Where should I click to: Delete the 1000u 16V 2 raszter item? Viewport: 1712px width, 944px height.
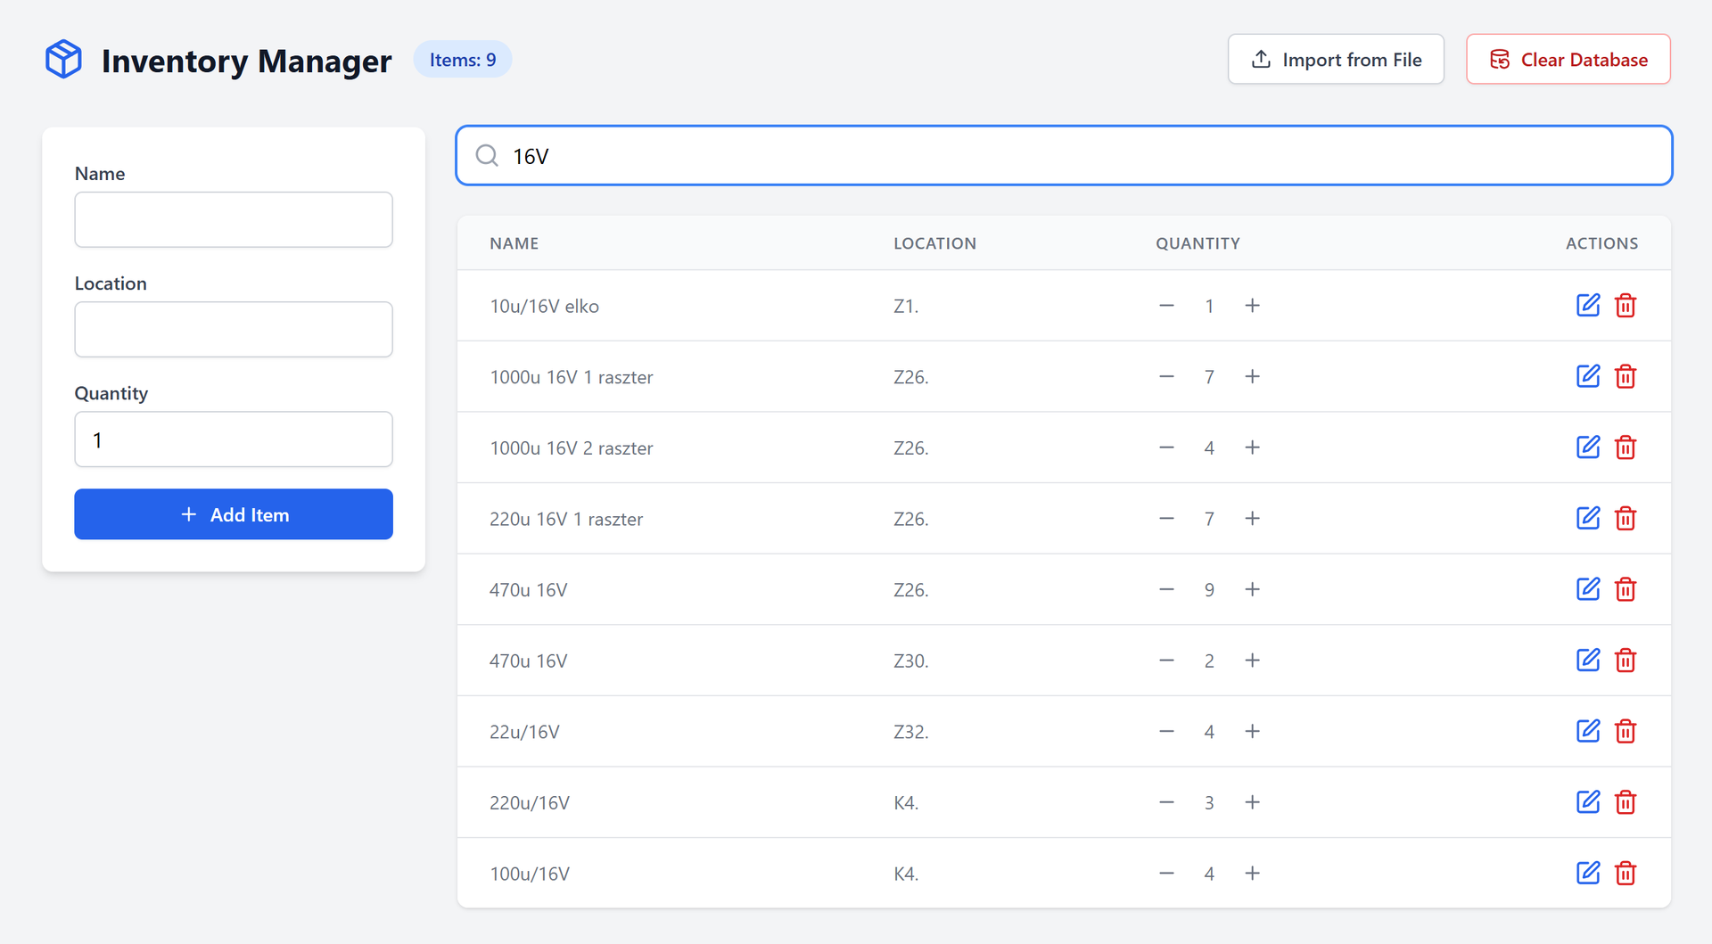pyautogui.click(x=1626, y=447)
